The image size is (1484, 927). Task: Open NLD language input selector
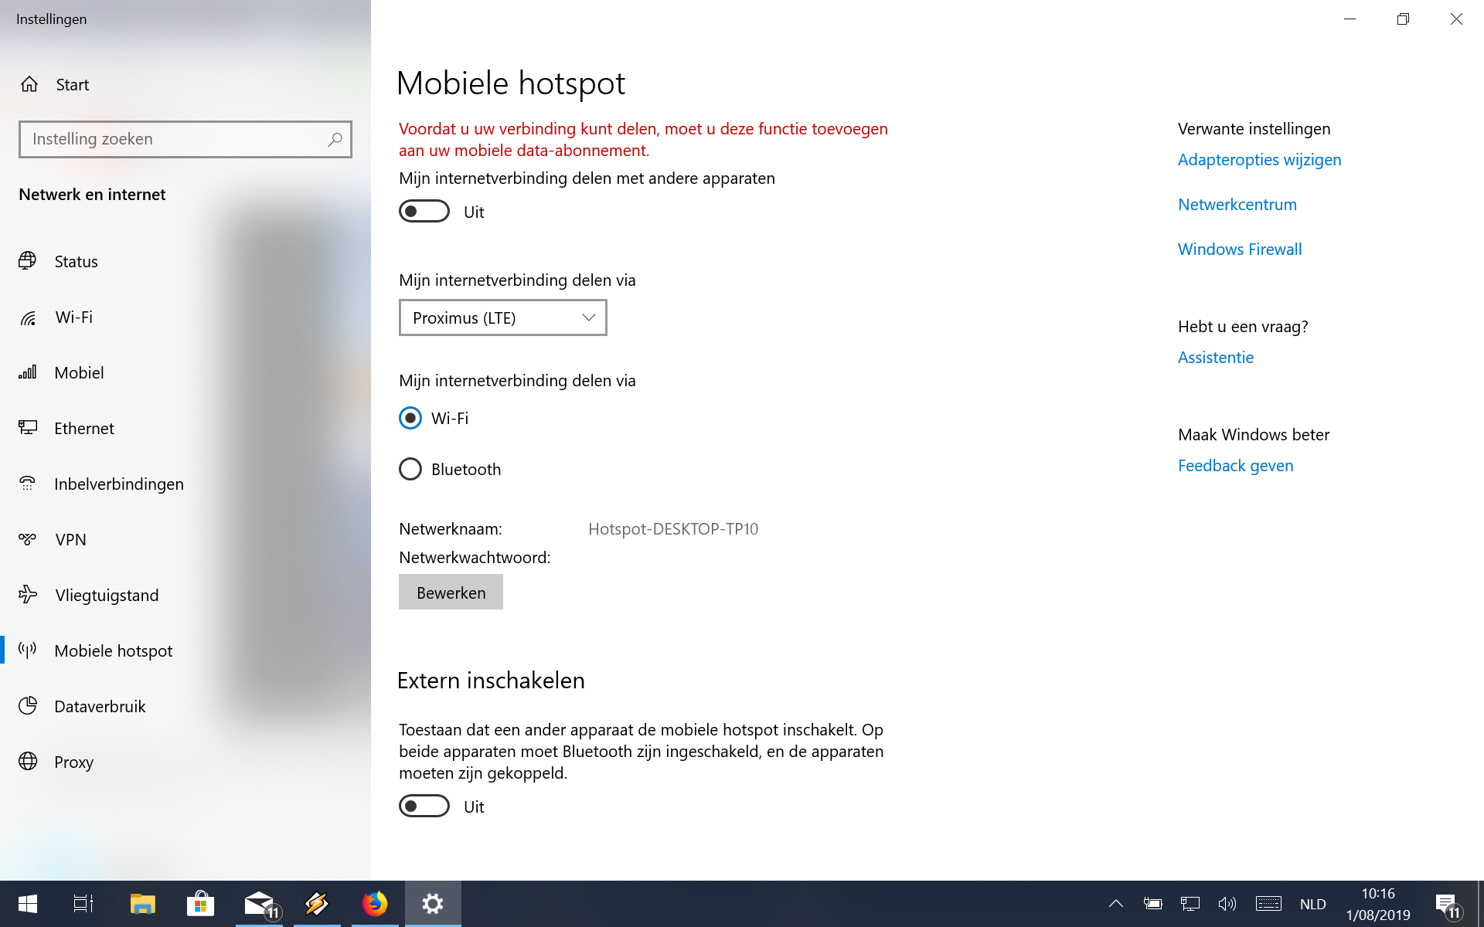[1312, 904]
